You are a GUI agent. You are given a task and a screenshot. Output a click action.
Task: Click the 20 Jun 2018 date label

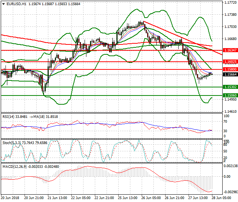[x=10, y=198]
